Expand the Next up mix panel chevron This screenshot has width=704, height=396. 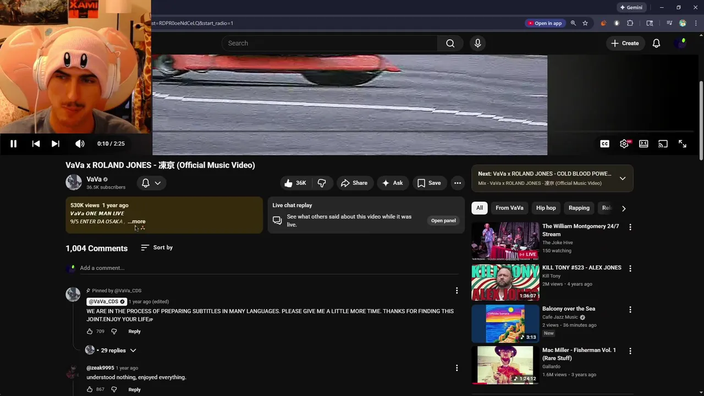[623, 178]
